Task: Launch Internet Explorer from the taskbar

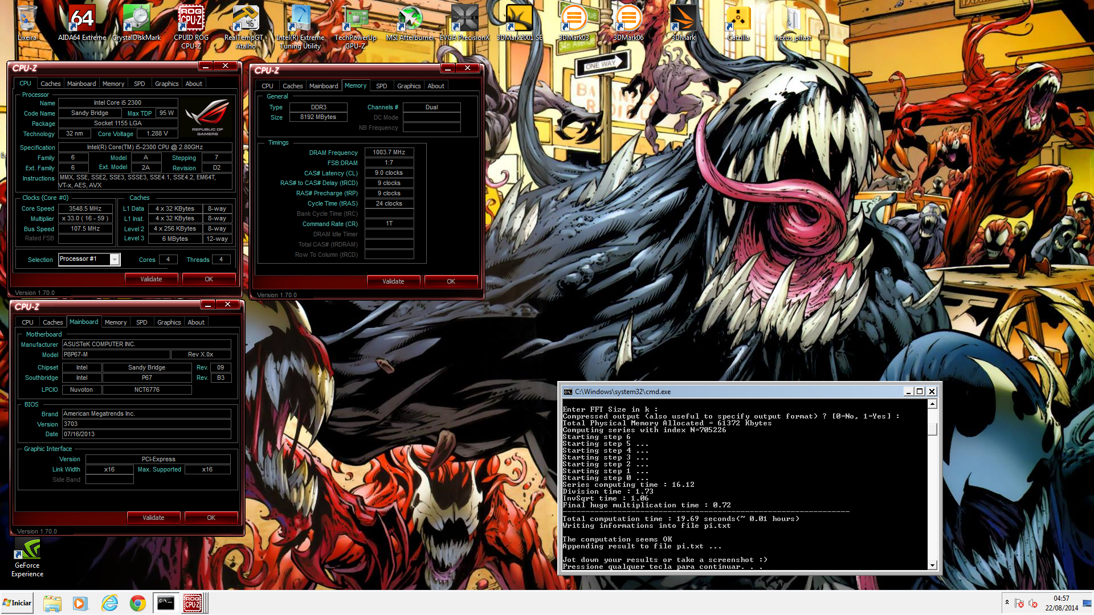Action: 109,603
